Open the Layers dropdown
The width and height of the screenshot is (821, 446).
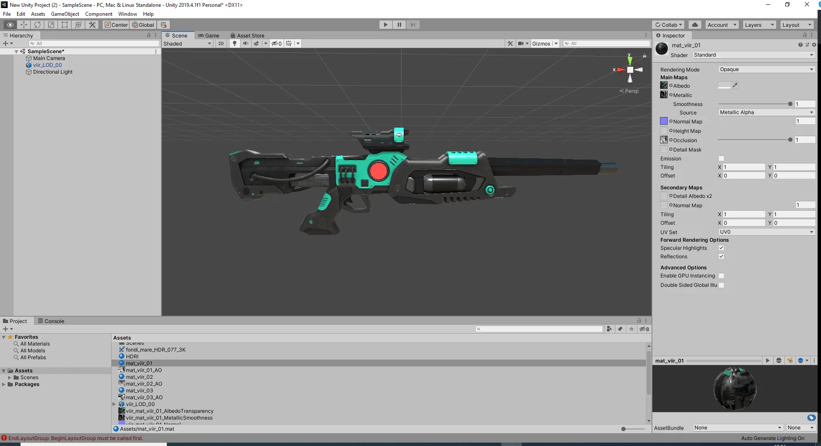[759, 25]
